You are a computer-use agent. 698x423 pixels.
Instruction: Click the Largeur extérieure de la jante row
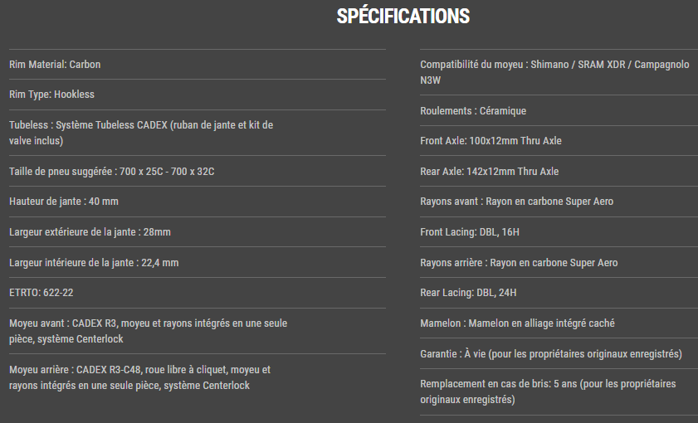pos(90,232)
